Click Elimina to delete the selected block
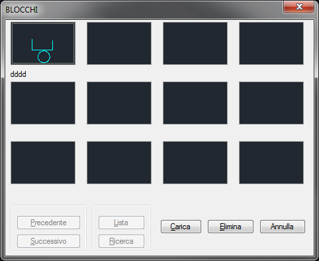 [x=230, y=227]
